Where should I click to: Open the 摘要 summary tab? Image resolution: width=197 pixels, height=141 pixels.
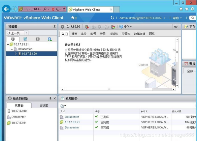pos(74,34)
